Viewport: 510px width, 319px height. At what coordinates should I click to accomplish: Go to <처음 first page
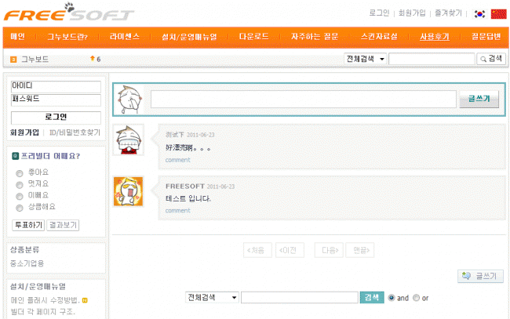click(x=257, y=250)
